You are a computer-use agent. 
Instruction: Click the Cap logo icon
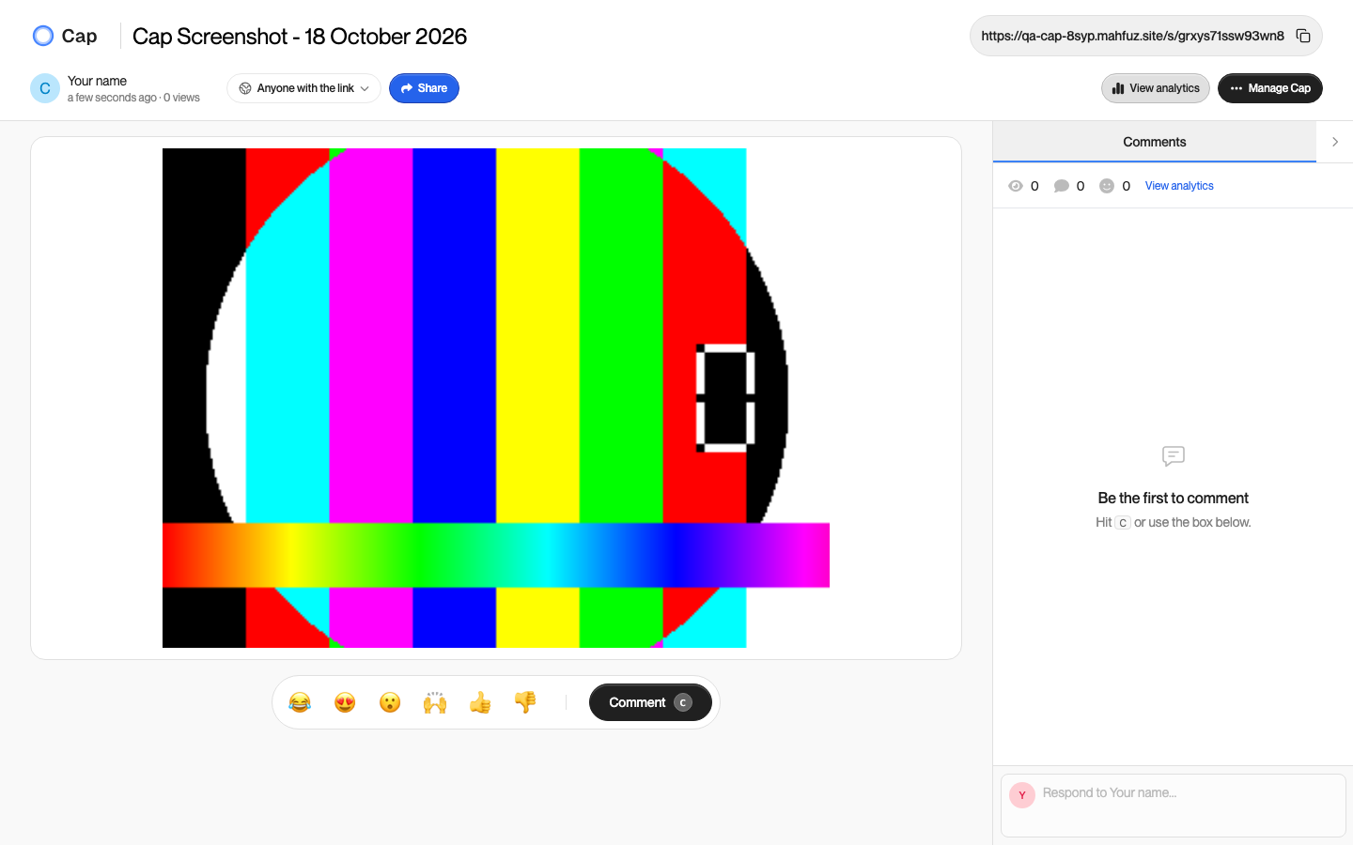[43, 36]
